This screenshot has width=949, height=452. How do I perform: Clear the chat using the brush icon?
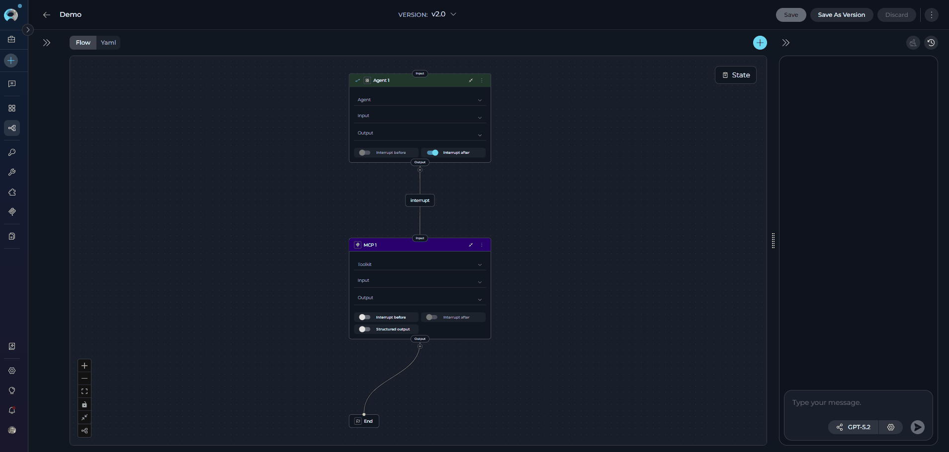[x=912, y=43]
